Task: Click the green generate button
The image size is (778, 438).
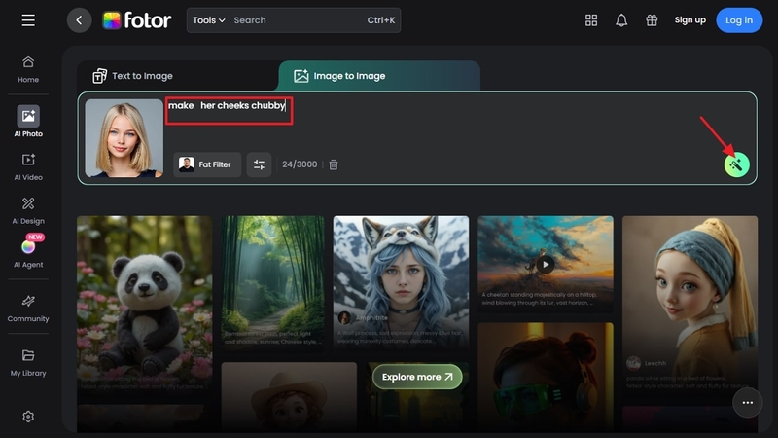Action: [737, 164]
